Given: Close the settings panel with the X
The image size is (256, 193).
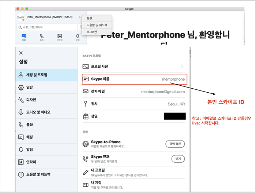Looking at the screenshot, I should click(x=21, y=53).
